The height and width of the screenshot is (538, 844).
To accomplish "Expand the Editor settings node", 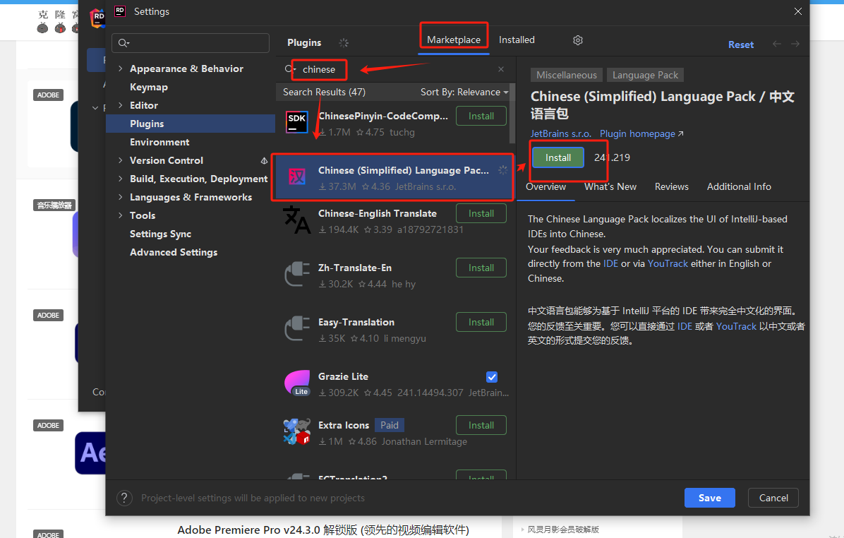I will 121,105.
